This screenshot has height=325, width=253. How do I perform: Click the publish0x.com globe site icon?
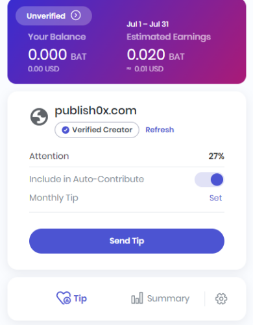coord(39,117)
